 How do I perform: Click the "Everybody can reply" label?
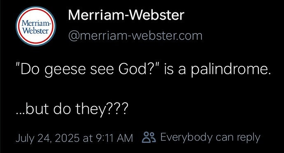[210, 137]
